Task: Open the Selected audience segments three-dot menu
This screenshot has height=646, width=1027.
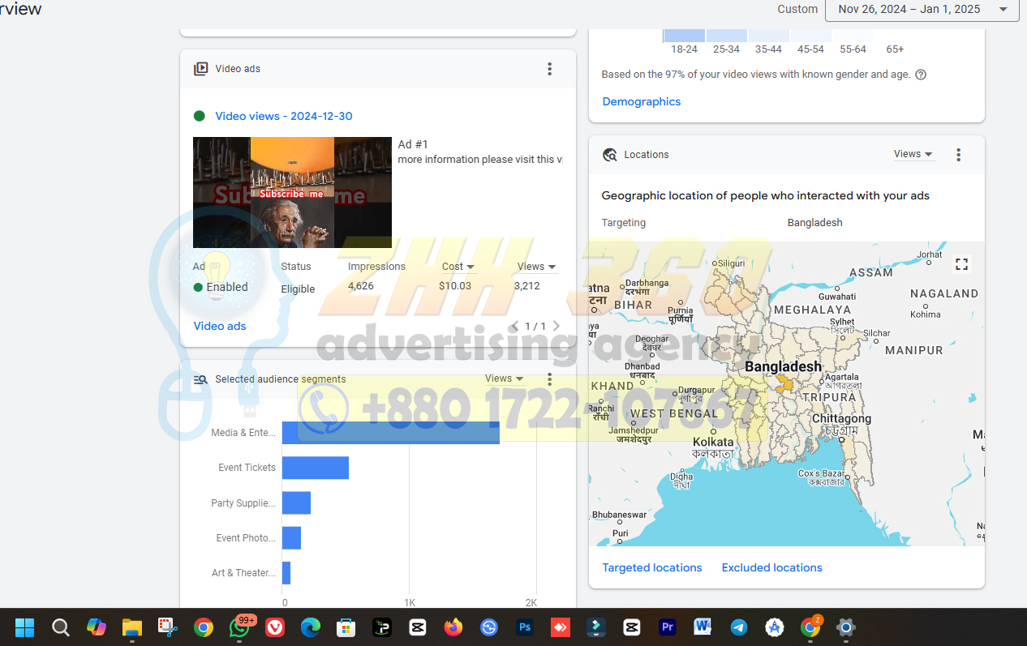Action: pos(549,379)
